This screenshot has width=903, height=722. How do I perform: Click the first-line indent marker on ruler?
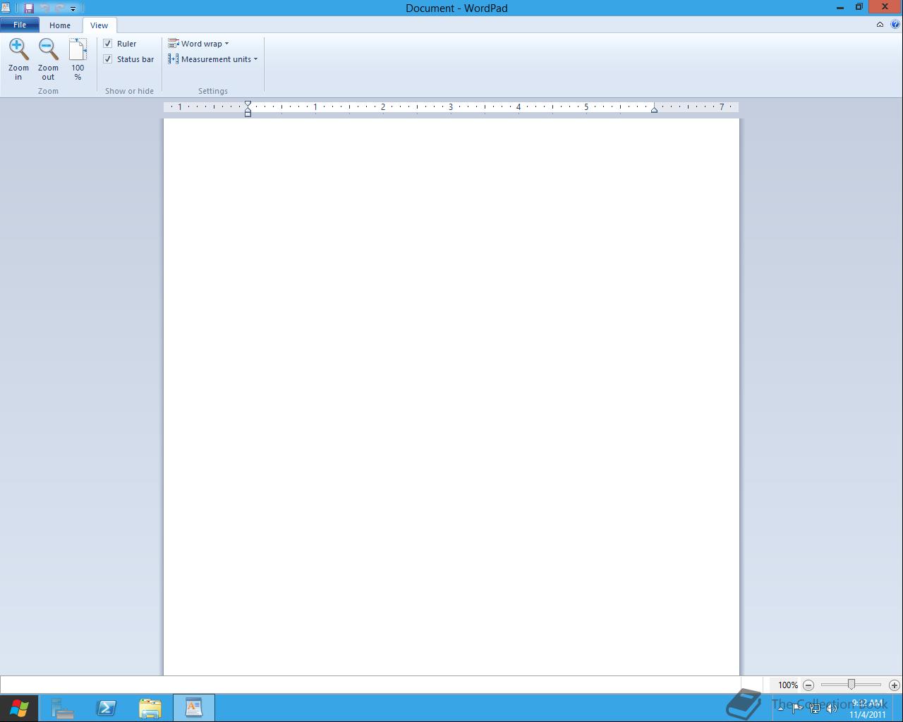tap(248, 104)
